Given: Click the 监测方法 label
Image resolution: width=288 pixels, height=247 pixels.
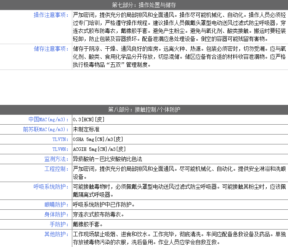Looking at the screenshot, I should click(x=56, y=159).
